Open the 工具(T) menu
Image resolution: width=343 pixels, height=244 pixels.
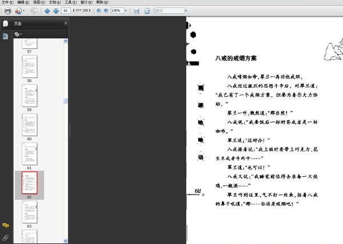(70, 2)
